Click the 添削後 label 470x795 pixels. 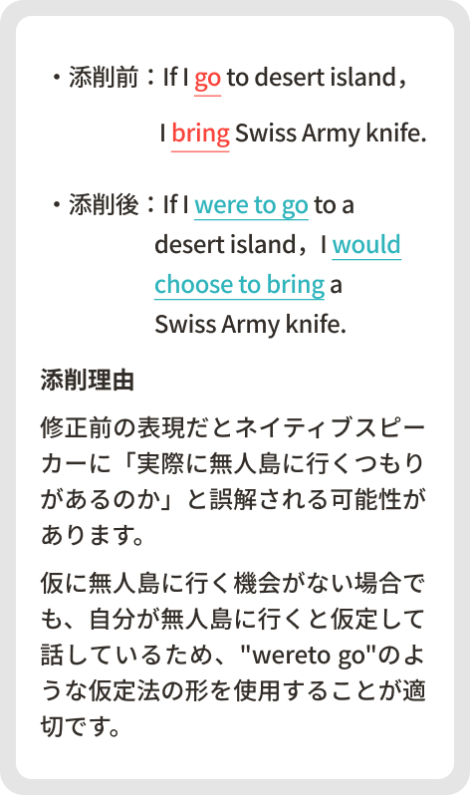[x=104, y=205]
